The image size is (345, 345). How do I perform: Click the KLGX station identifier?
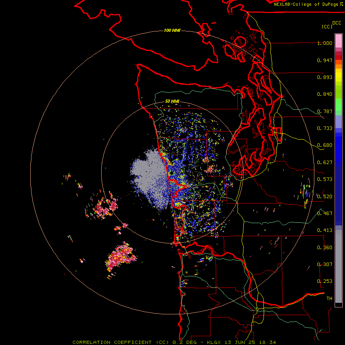click(214, 342)
